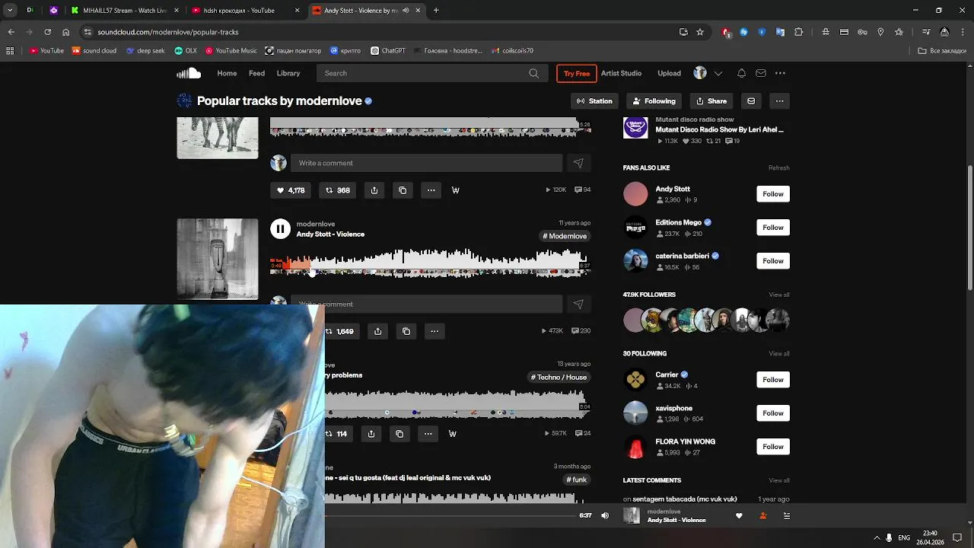Share the Techno / House track

[x=371, y=434]
